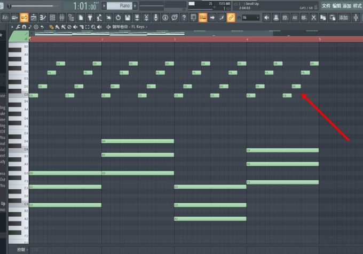Open the 文件 menu
This screenshot has width=363, height=254.
[326, 6]
